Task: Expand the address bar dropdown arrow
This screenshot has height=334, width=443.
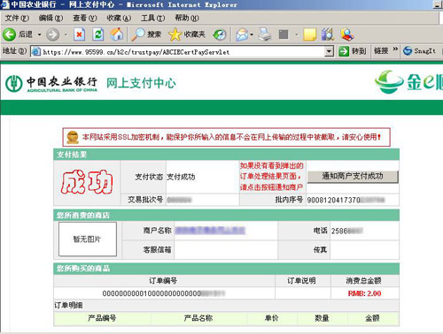Action: [329, 52]
